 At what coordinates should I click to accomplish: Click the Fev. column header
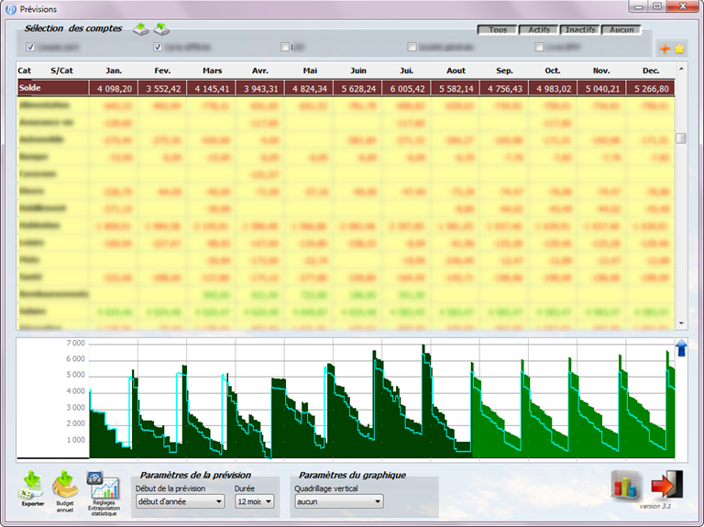(x=162, y=71)
